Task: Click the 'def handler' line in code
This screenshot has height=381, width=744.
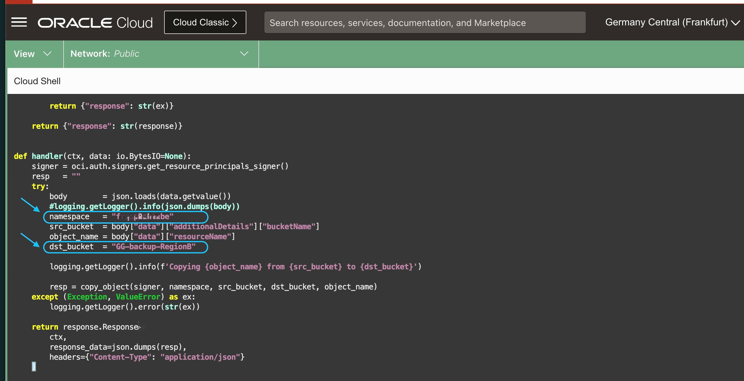Action: click(102, 156)
